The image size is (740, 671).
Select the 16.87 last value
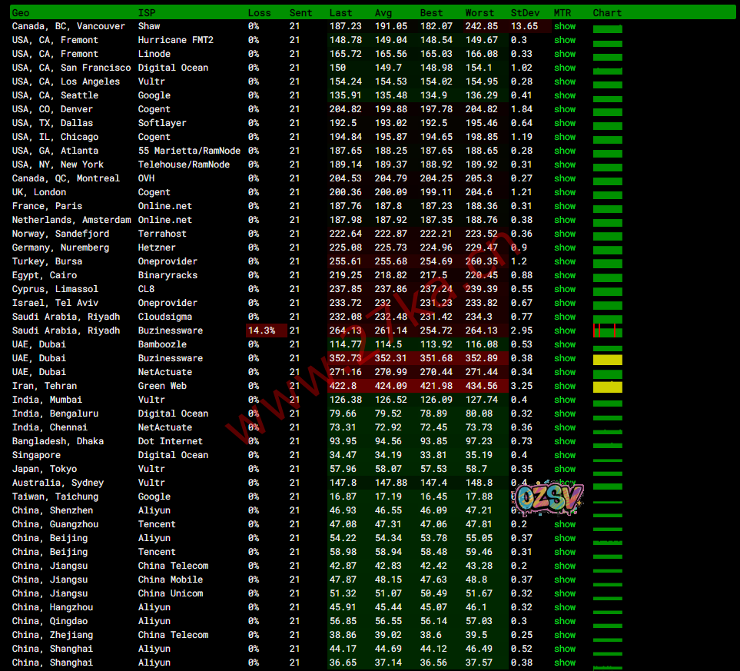pos(343,497)
